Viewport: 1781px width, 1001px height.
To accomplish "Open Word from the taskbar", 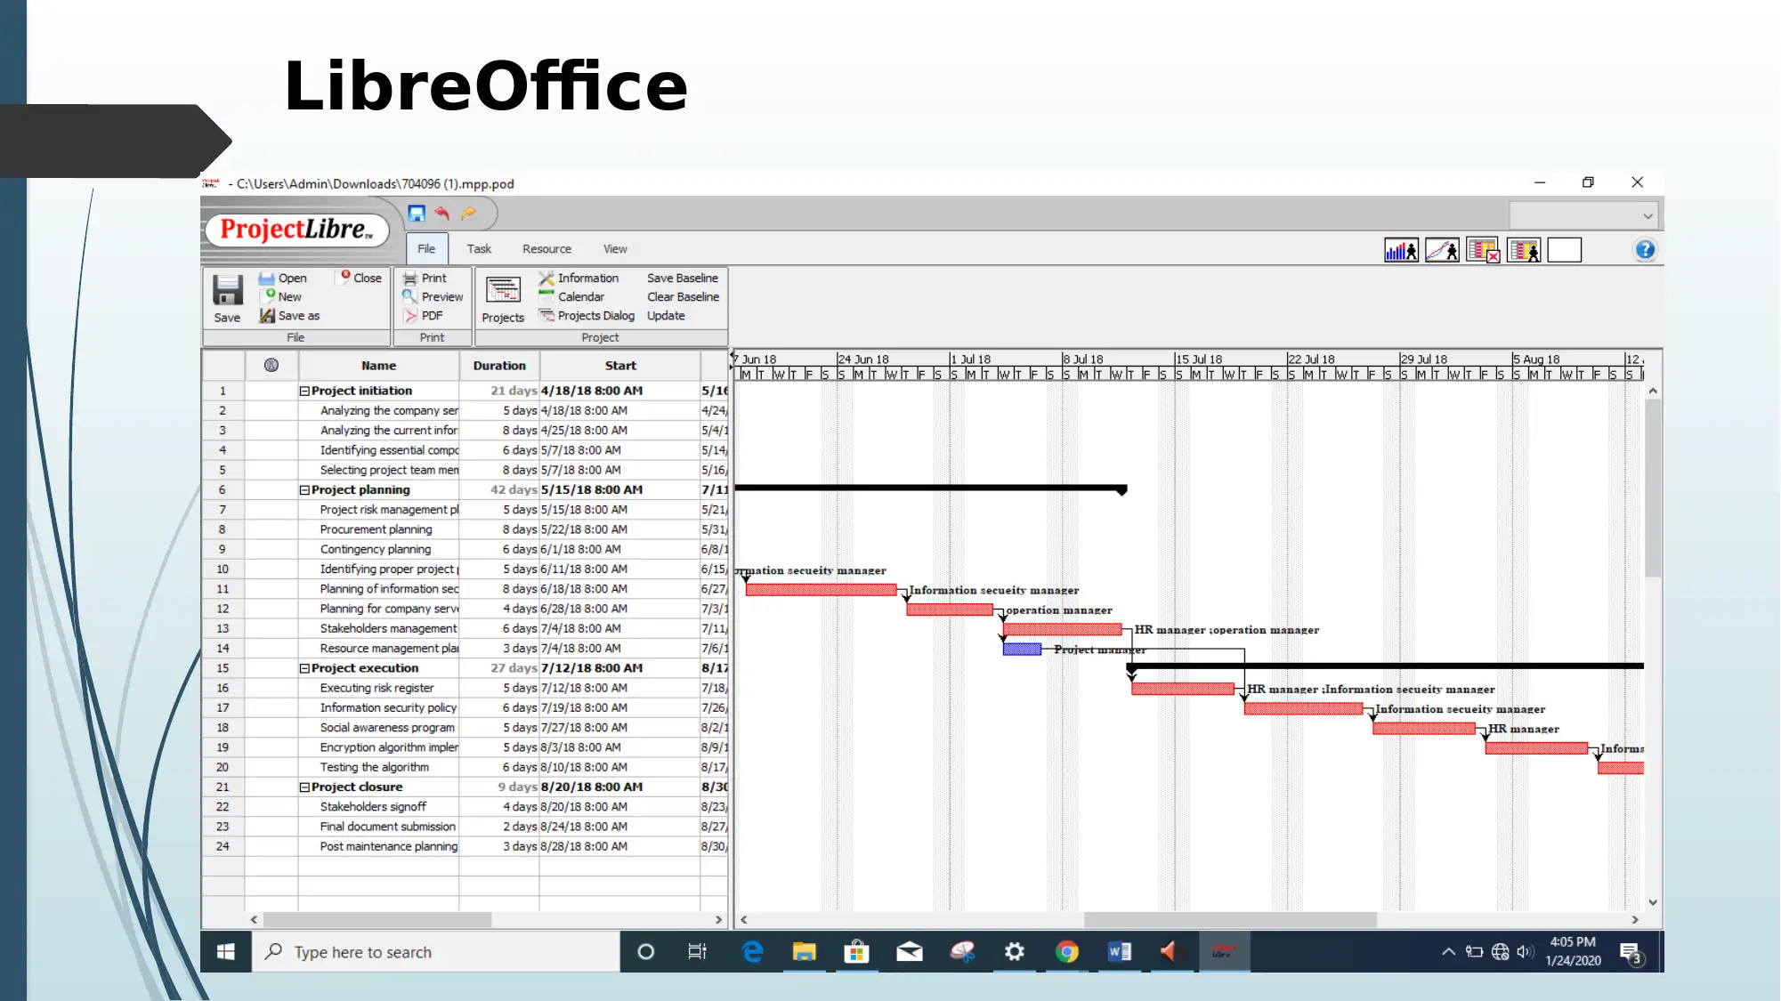I will [x=1119, y=952].
